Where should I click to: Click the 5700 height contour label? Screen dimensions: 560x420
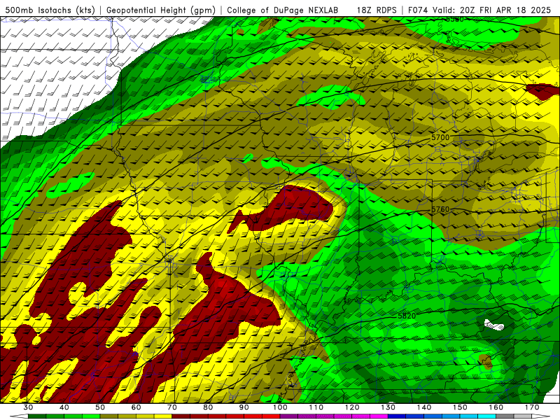point(440,137)
